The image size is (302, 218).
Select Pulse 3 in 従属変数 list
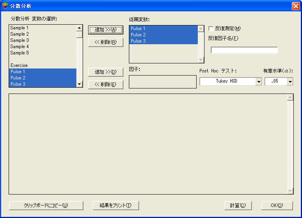163,41
